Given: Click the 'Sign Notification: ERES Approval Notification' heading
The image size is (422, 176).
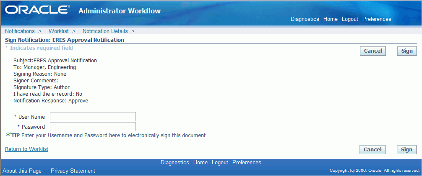Looking at the screenshot, I should 65,40.
